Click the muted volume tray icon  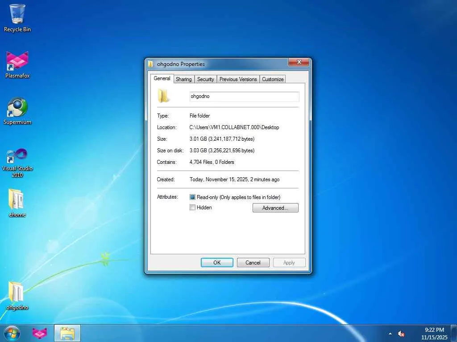[x=401, y=334]
